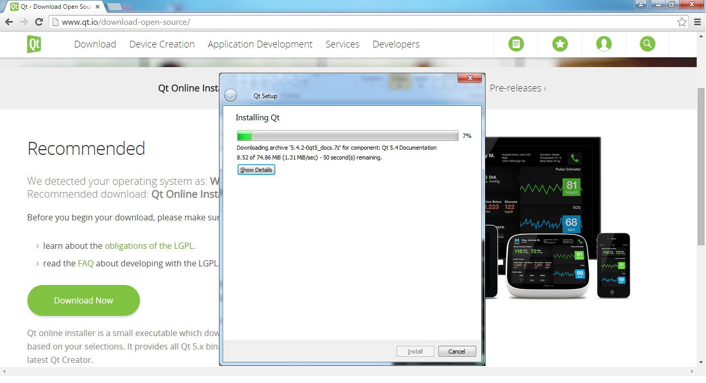Open the Application Development menu

[x=260, y=44]
